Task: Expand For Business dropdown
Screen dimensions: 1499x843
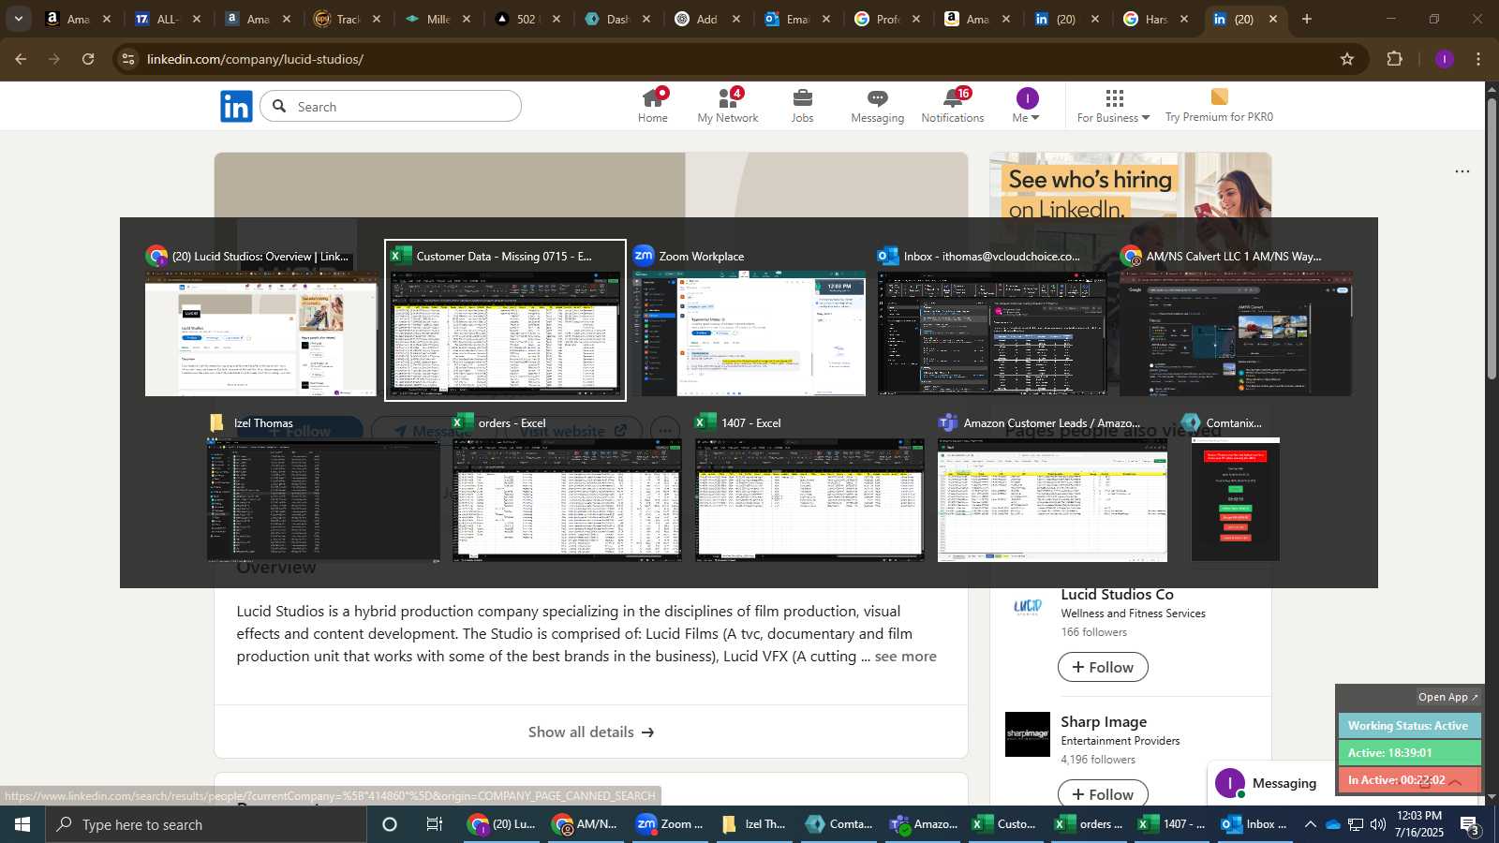Action: click(x=1113, y=106)
